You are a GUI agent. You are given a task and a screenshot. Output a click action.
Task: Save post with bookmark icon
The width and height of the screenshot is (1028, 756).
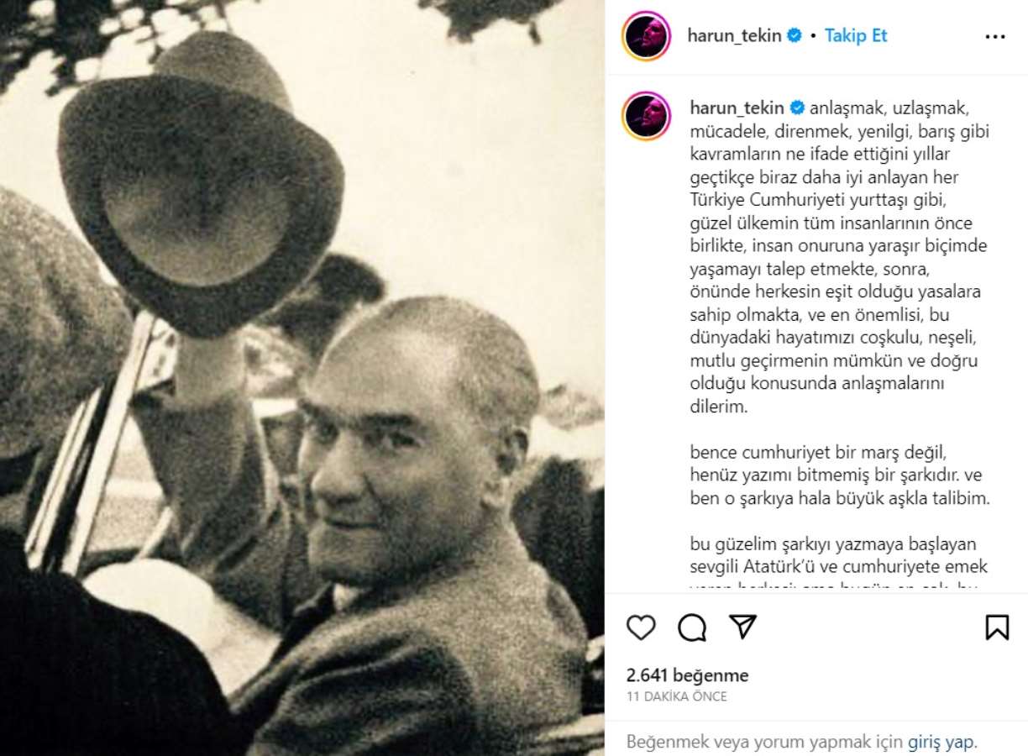click(x=997, y=627)
